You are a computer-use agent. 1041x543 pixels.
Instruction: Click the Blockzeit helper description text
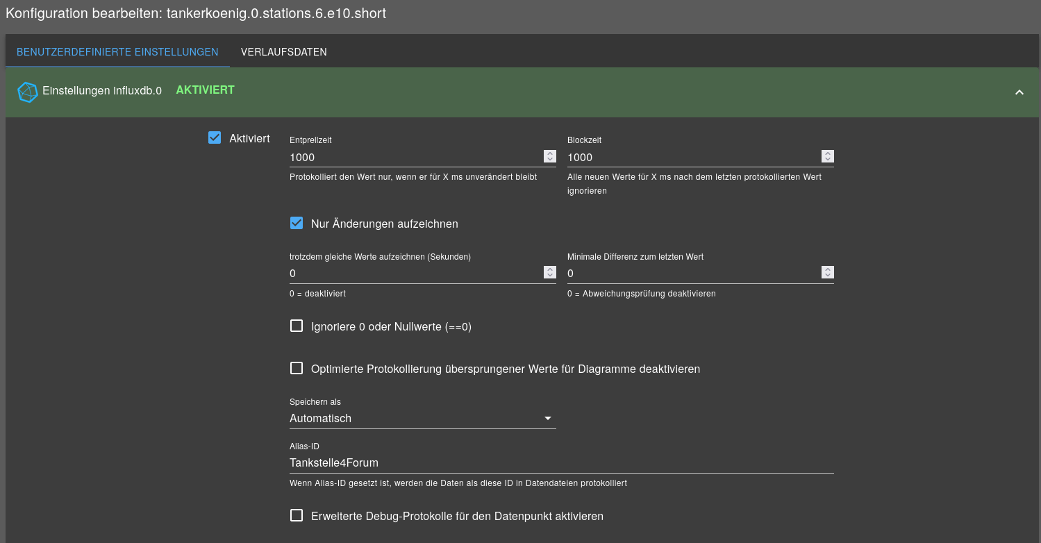click(x=694, y=184)
